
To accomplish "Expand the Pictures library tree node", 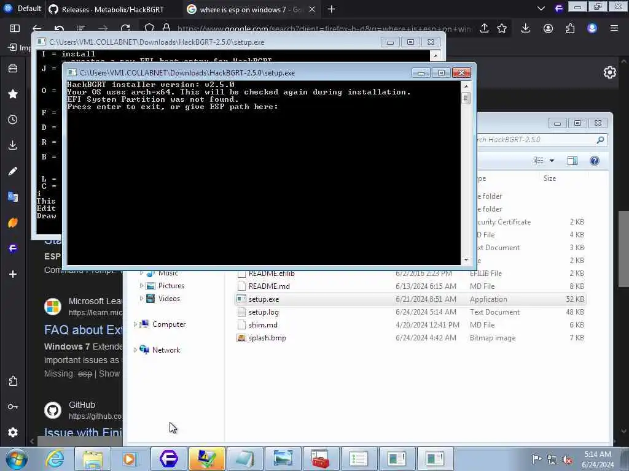I will pos(141,286).
